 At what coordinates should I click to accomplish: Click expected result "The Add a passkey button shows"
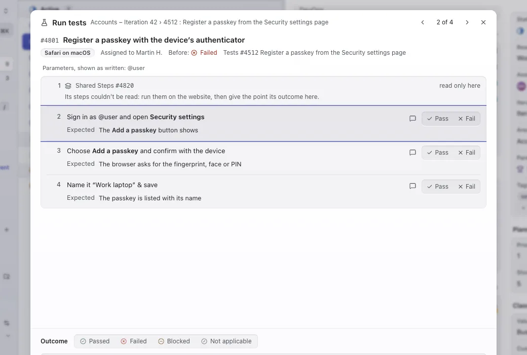pos(148,130)
